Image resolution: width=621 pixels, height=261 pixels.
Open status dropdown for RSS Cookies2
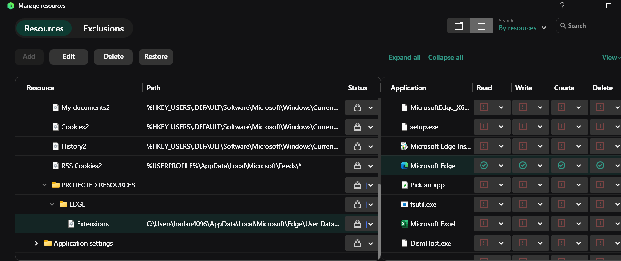(371, 166)
